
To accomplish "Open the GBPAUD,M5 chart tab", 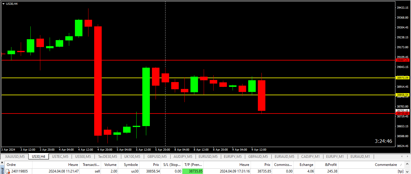I will click(258, 156).
